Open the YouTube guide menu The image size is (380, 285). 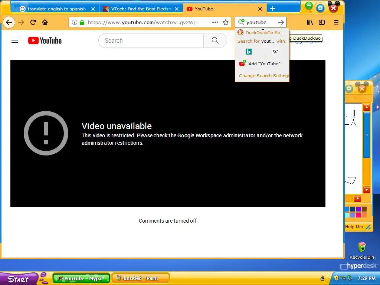(15, 40)
